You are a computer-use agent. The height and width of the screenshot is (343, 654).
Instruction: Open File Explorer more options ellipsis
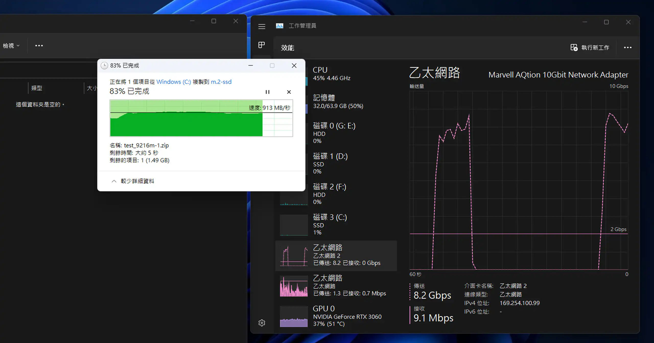pos(39,46)
